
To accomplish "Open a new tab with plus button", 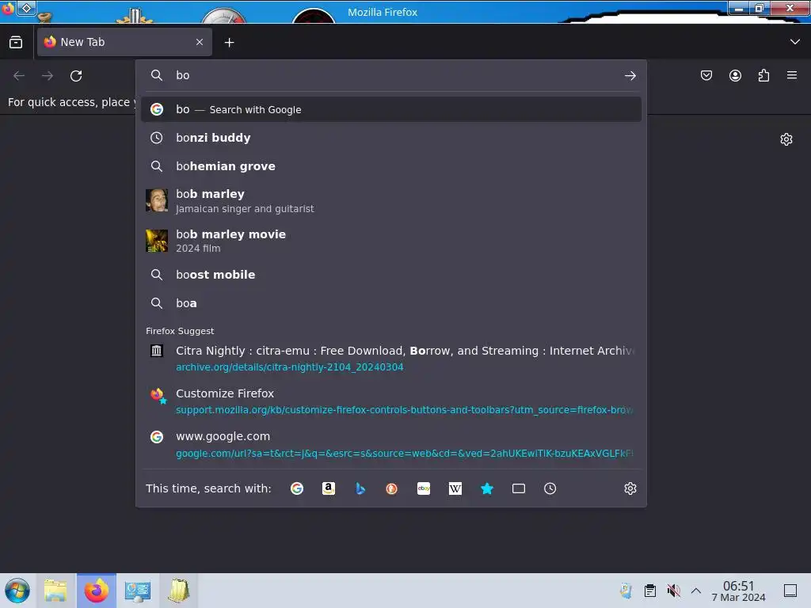I will [229, 43].
